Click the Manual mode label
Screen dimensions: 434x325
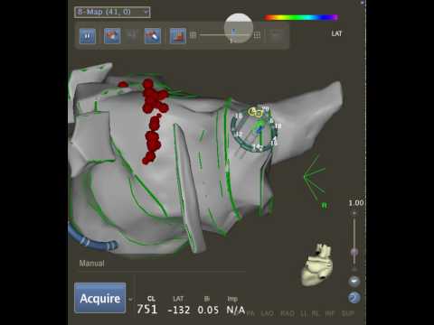coord(92,264)
